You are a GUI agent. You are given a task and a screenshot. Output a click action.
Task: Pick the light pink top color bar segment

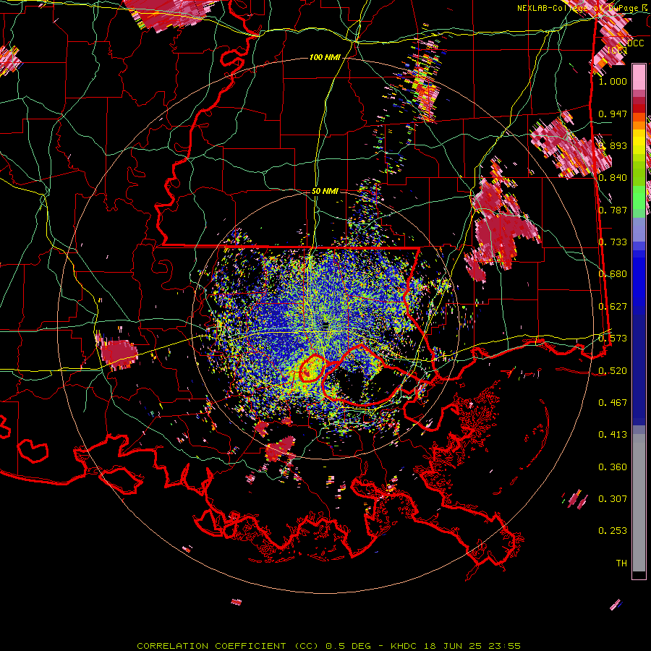coord(639,77)
